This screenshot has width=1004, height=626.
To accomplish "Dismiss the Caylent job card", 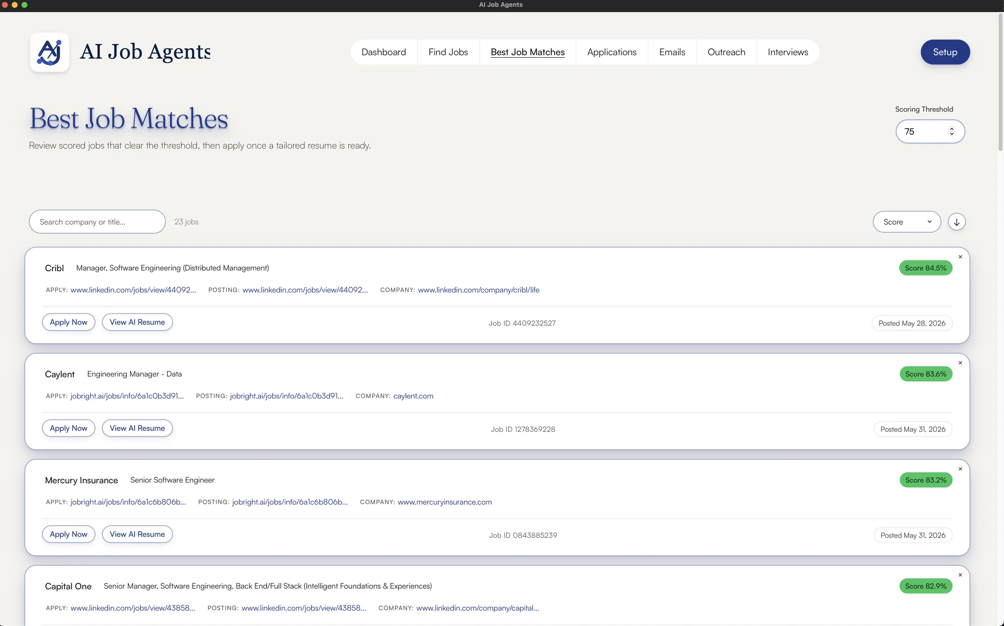I will (960, 363).
